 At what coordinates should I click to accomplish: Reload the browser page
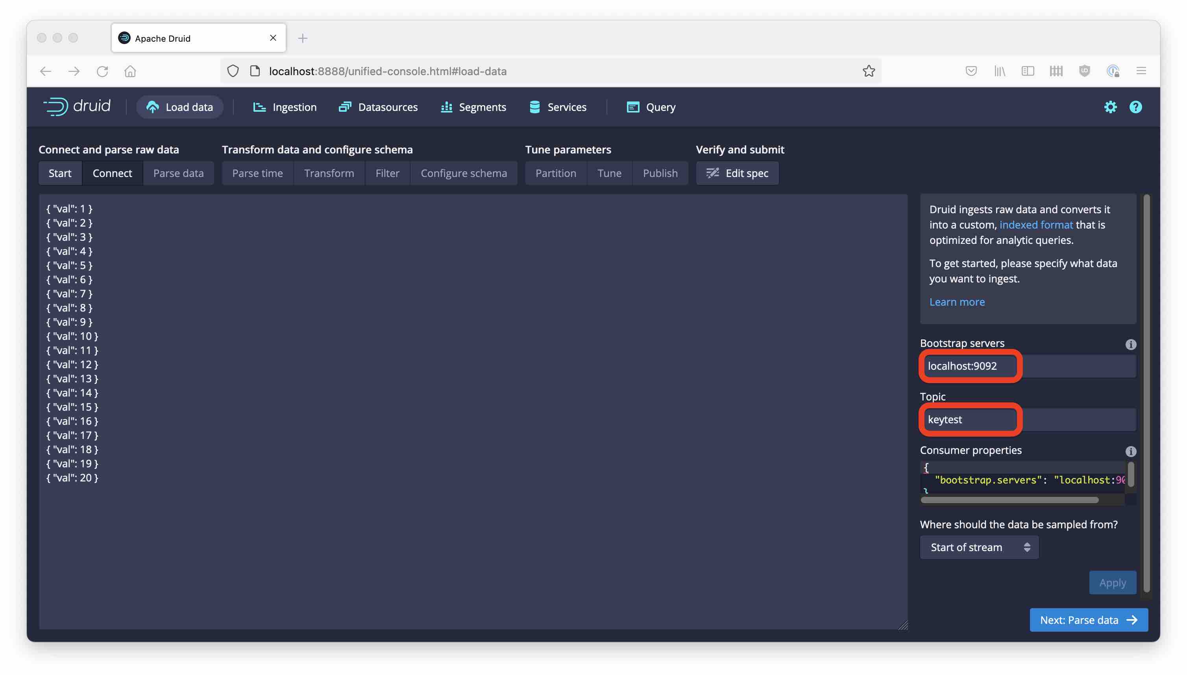coord(102,71)
